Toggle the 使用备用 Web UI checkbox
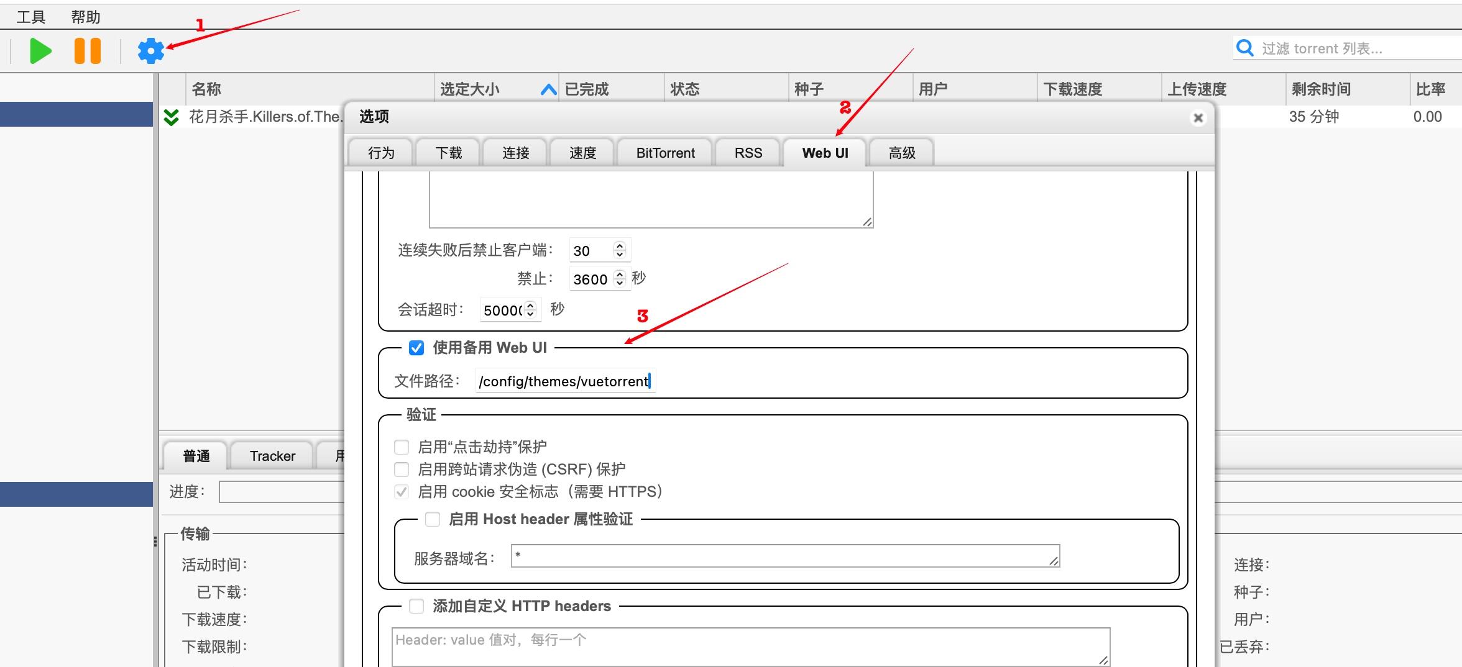1462x667 pixels. 416,348
